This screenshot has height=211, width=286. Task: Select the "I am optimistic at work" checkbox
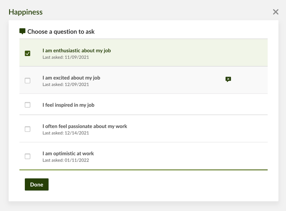(27, 156)
